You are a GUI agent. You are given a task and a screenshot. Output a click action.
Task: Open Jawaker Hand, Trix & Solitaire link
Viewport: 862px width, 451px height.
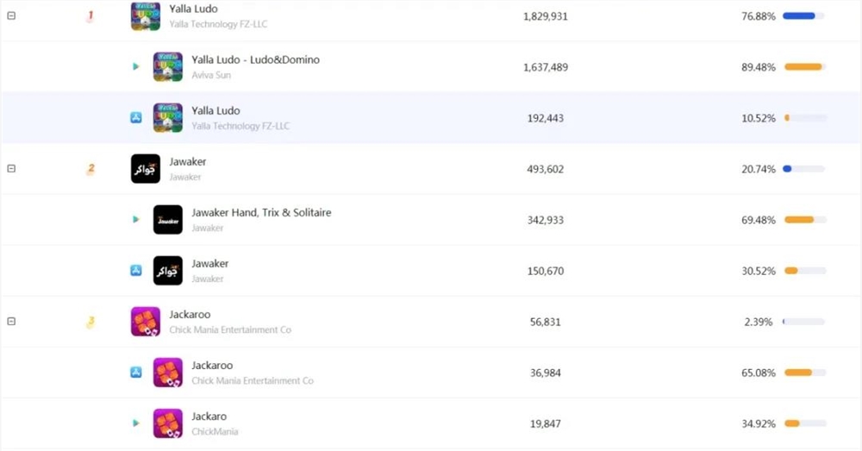pos(261,213)
